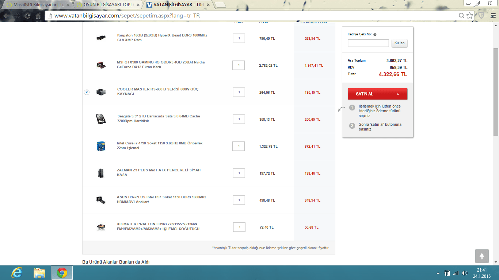
Task: Close the Masaüstü Bilgisayarlar tab
Action: [x=68, y=5]
